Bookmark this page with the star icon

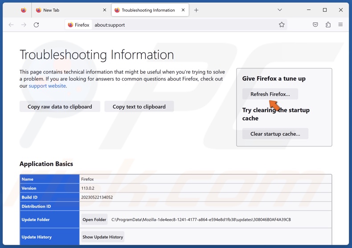pyautogui.click(x=282, y=24)
